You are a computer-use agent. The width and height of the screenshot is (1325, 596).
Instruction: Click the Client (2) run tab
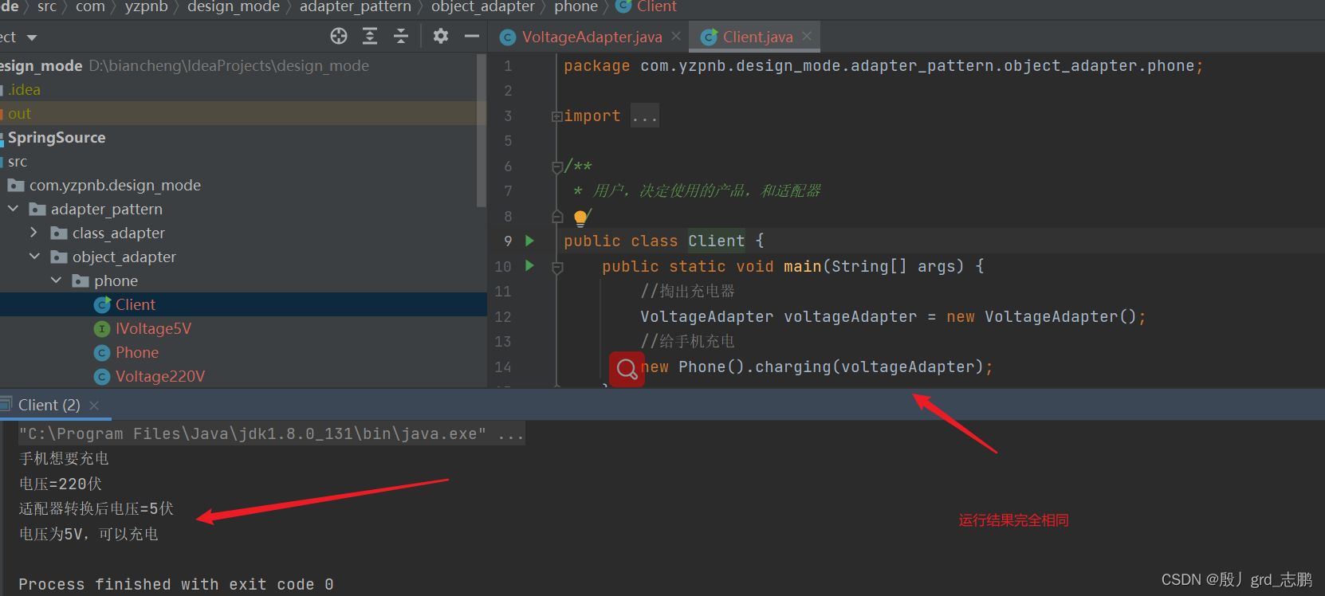49,405
